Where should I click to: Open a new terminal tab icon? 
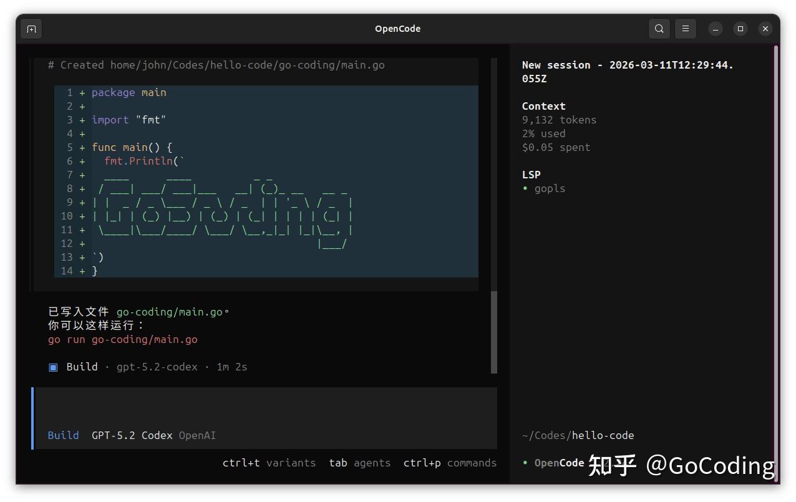point(31,29)
